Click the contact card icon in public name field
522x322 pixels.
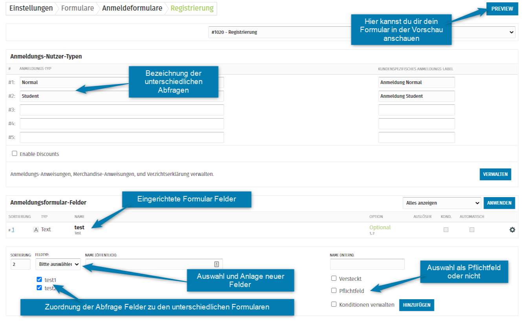coord(216,264)
